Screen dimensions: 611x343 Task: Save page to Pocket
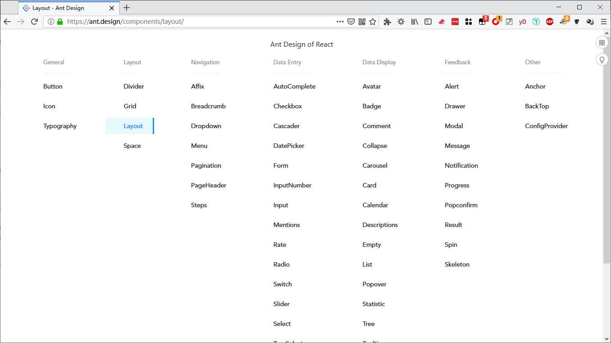coord(351,22)
